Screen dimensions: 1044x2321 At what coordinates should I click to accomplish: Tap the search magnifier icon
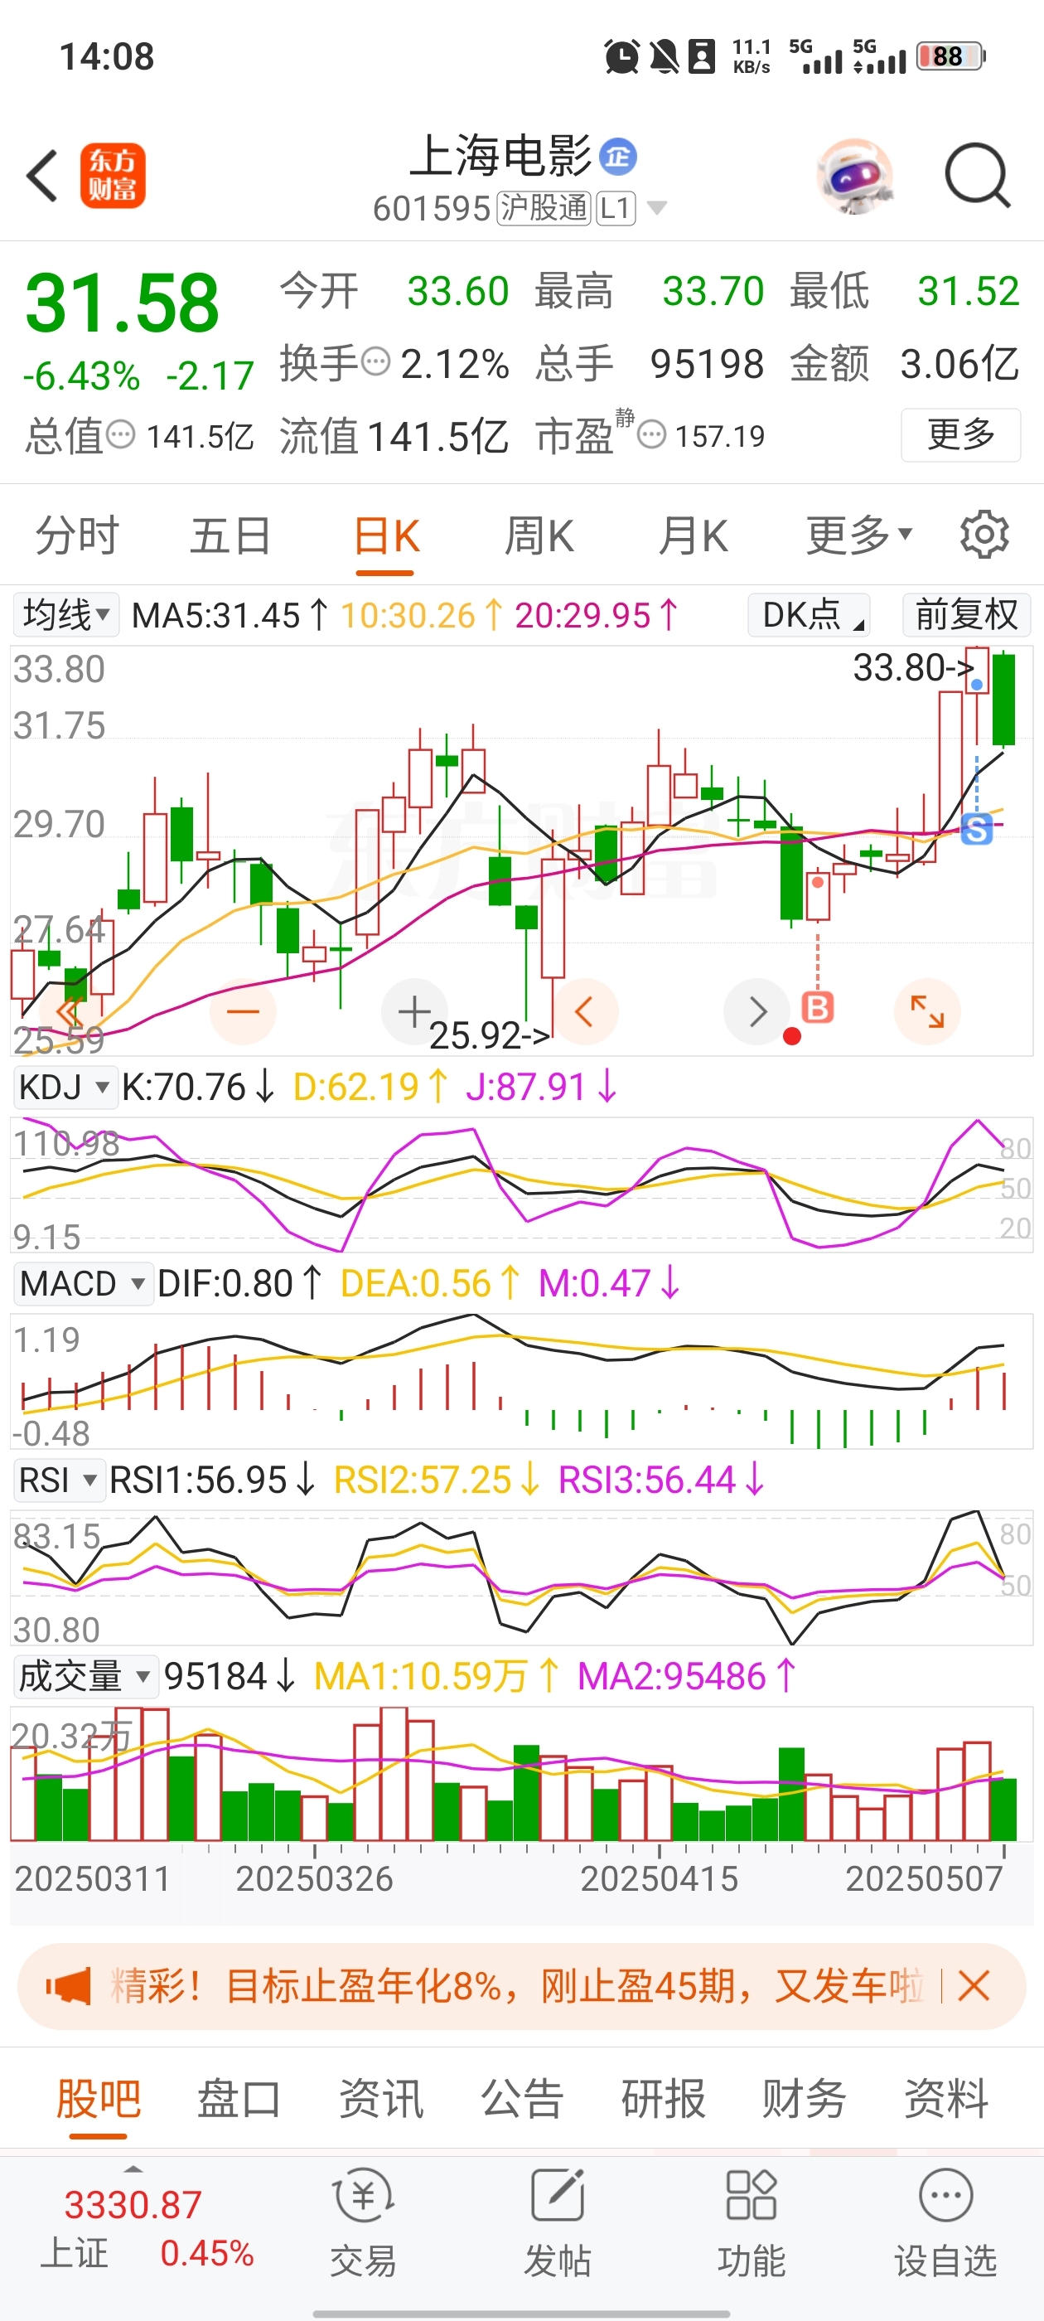(978, 176)
